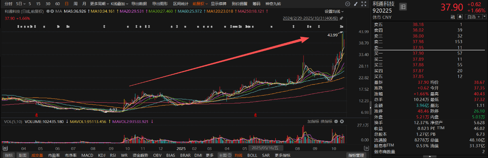Close the VOL sub-chart panel
Screen dimensions: 488x158
(342, 121)
